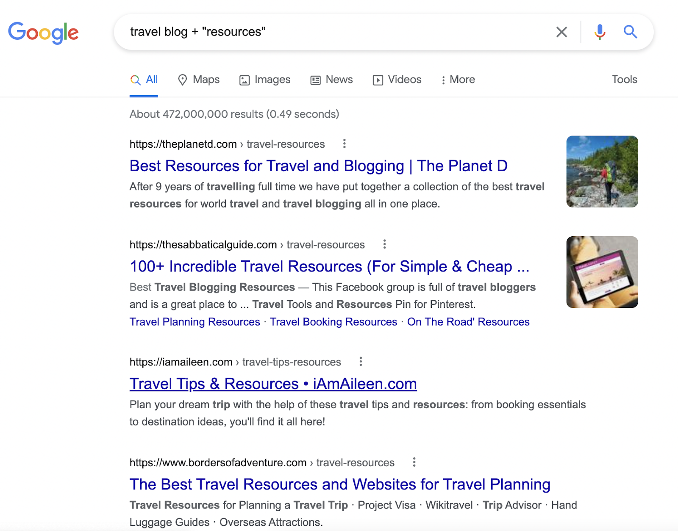The height and width of the screenshot is (531, 678).
Task: Click the About 472,000,000 results text
Action: point(234,114)
